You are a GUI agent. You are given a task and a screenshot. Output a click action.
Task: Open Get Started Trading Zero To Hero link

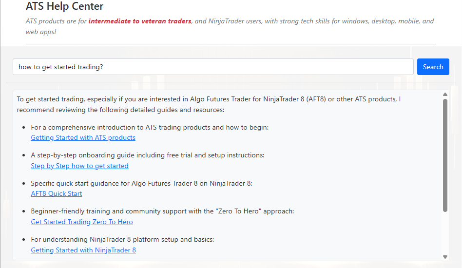81,222
